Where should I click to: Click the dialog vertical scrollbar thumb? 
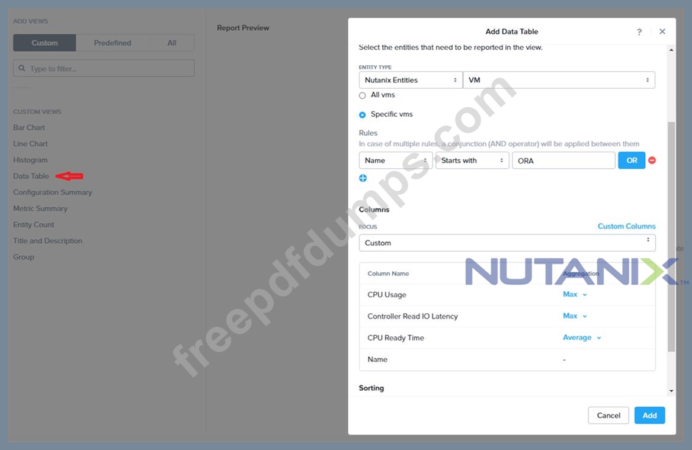671,236
